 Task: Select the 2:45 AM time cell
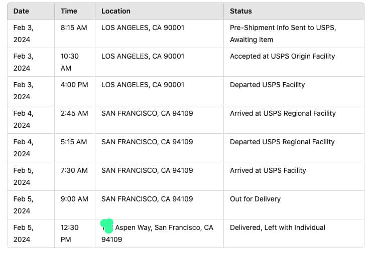click(74, 113)
